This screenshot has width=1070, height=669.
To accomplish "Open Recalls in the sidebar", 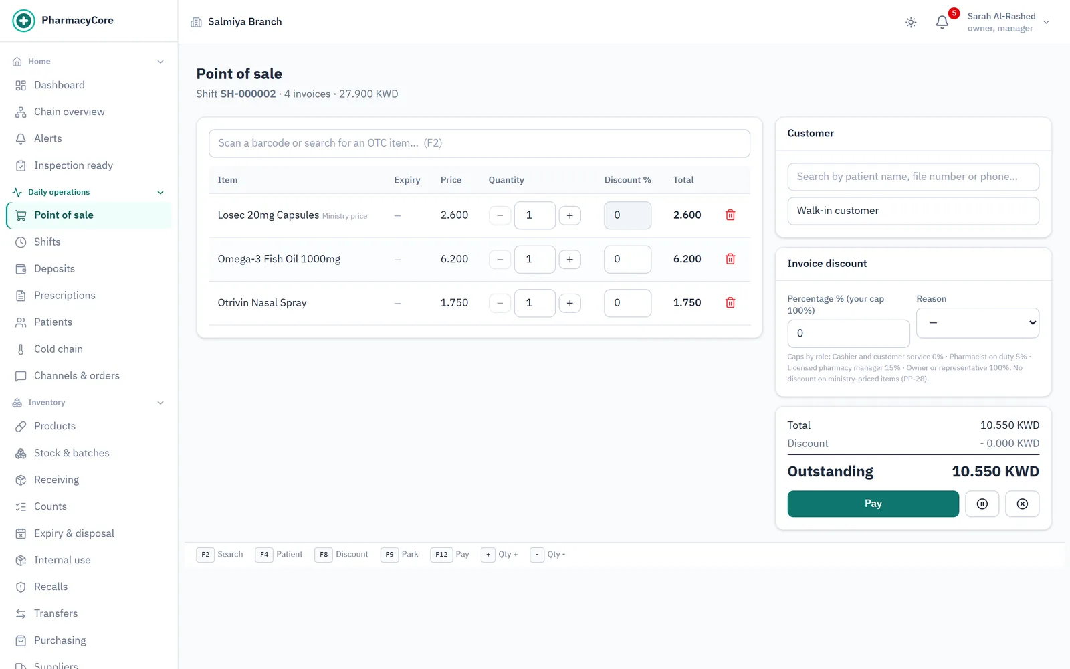I will coord(88,587).
